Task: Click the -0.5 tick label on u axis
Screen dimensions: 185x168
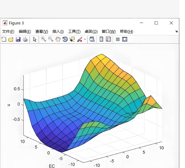Action: [16, 119]
